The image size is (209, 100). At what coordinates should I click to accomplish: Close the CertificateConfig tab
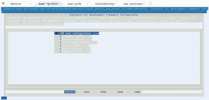coord(115,4)
